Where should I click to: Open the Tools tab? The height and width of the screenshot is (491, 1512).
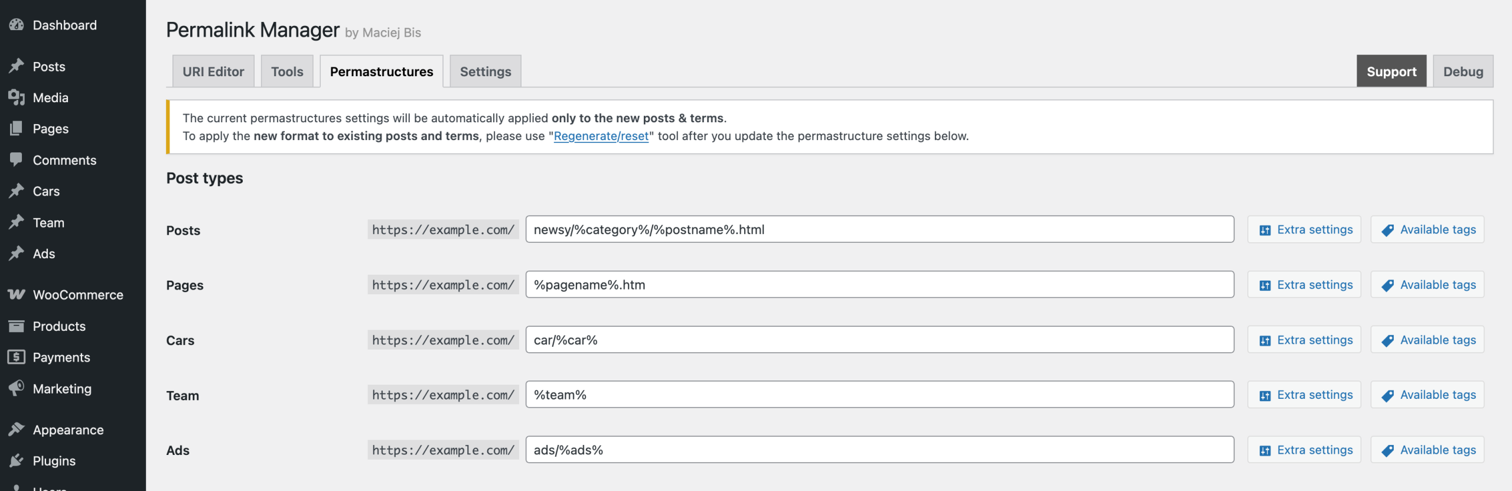click(287, 71)
